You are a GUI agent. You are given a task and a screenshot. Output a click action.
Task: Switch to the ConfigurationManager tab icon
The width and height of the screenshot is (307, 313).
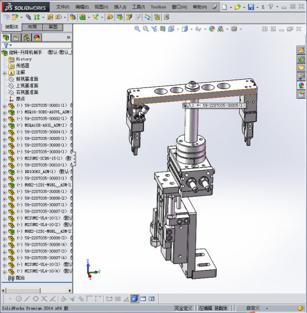(27, 38)
